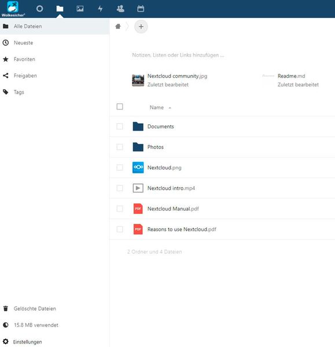The image size is (335, 347).
Task: Open the Photos app icon
Action: tap(80, 9)
